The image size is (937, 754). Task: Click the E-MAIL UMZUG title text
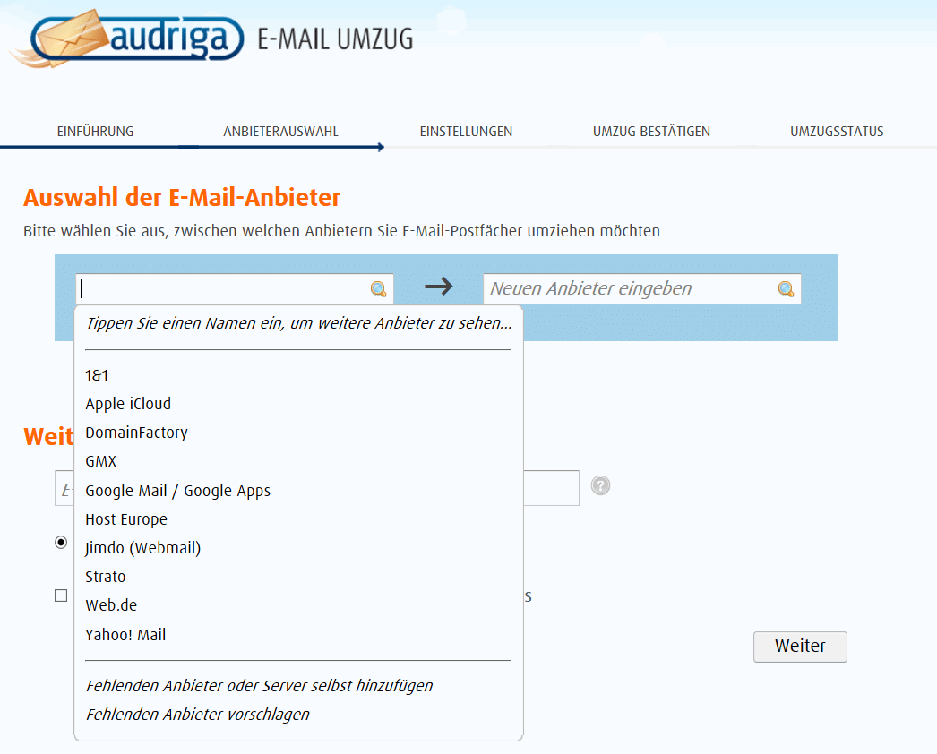(x=335, y=39)
